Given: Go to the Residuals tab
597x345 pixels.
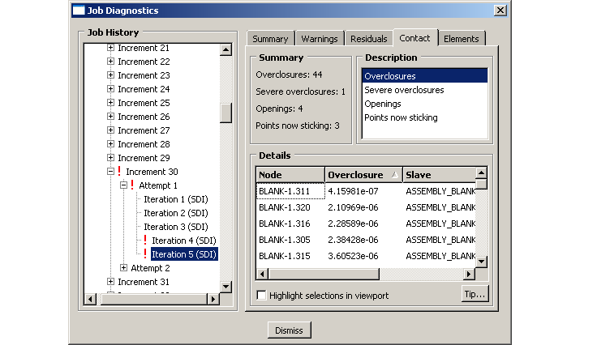Looking at the screenshot, I should [368, 39].
